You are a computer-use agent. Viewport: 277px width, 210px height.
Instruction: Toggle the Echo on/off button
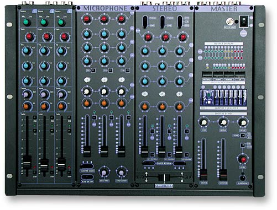tap(243, 136)
